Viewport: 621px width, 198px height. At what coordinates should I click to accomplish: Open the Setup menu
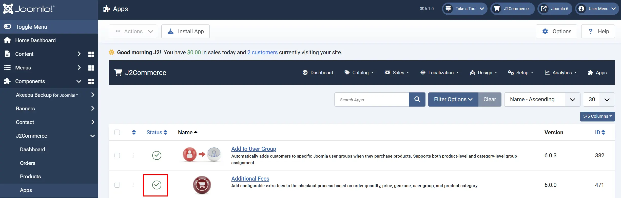521,73
